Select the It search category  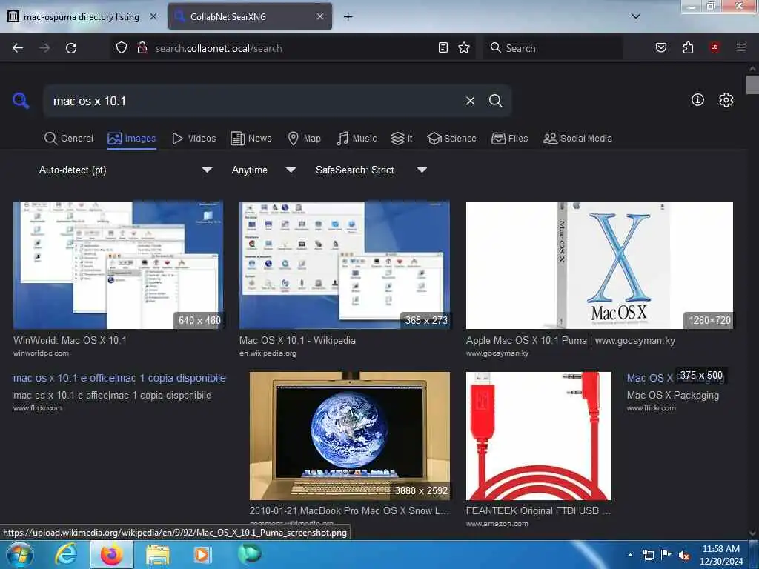[x=402, y=139]
